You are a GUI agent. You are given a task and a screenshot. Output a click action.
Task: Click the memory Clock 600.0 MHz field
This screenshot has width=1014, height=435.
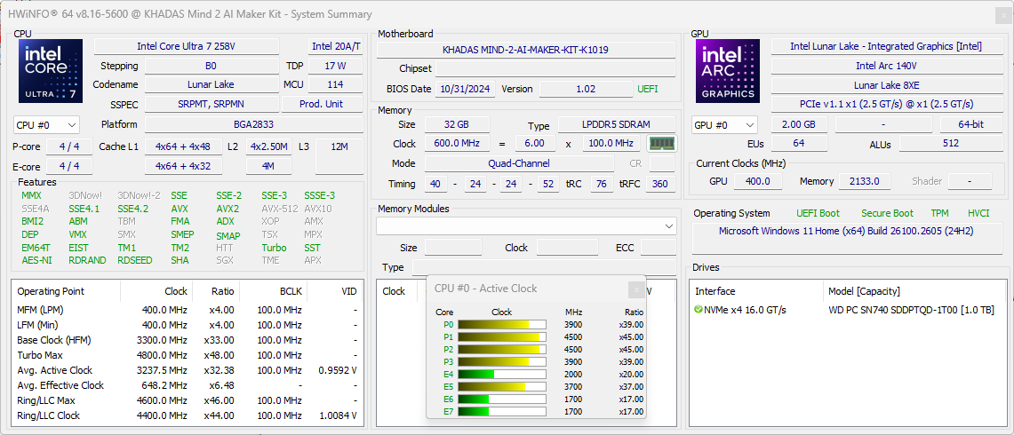(x=457, y=144)
